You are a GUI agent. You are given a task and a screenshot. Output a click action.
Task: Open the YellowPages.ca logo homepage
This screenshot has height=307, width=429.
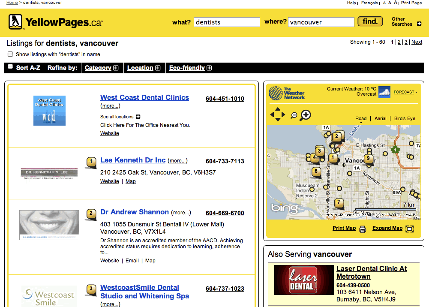[x=56, y=22]
